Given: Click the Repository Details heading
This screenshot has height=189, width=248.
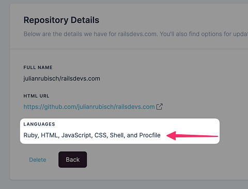Looking at the screenshot, I should tap(61, 20).
